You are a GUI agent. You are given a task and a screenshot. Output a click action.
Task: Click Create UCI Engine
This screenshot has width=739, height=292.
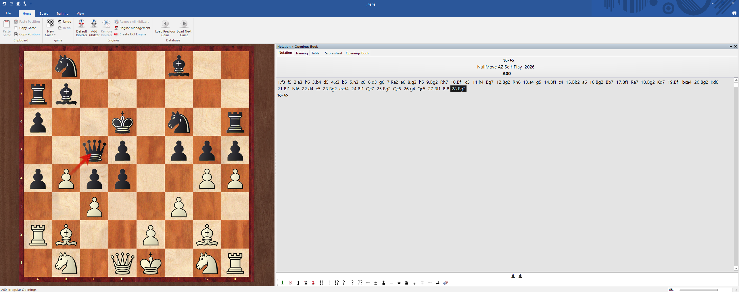(x=130, y=34)
